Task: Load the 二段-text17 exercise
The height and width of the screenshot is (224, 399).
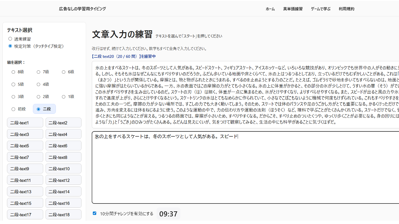Action: click(x=25, y=214)
